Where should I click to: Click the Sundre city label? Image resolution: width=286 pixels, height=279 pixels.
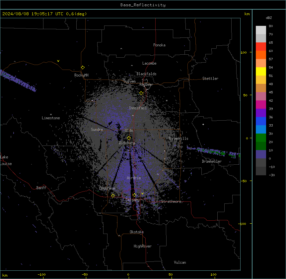(97, 130)
